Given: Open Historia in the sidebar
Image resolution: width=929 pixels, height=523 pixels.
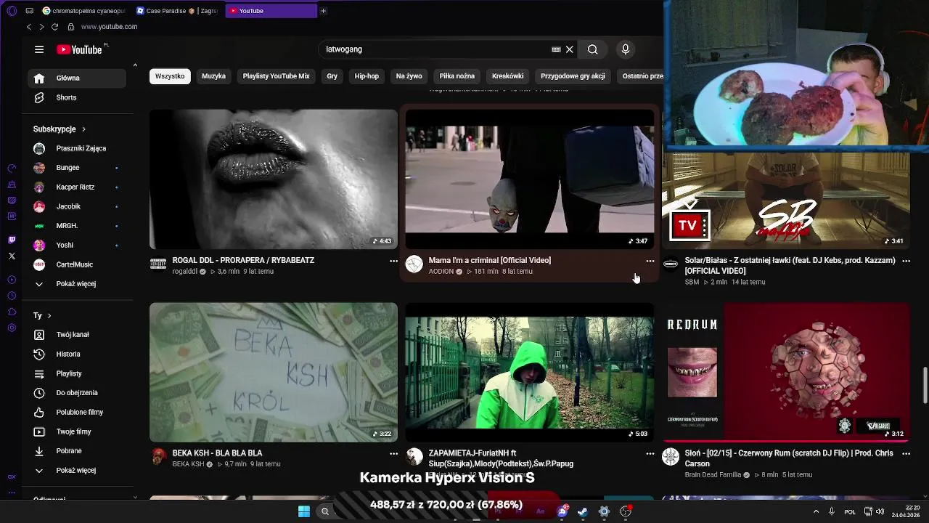Looking at the screenshot, I should 77,354.
